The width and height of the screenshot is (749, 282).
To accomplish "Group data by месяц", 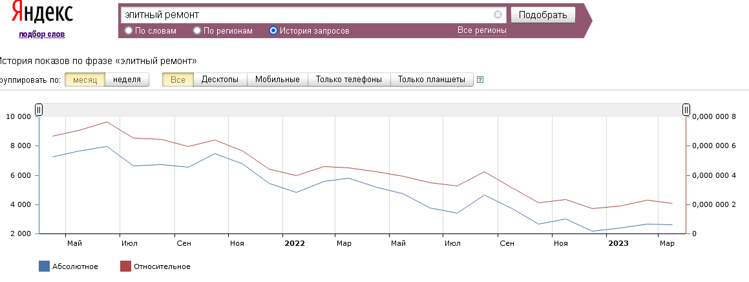I will 85,80.
